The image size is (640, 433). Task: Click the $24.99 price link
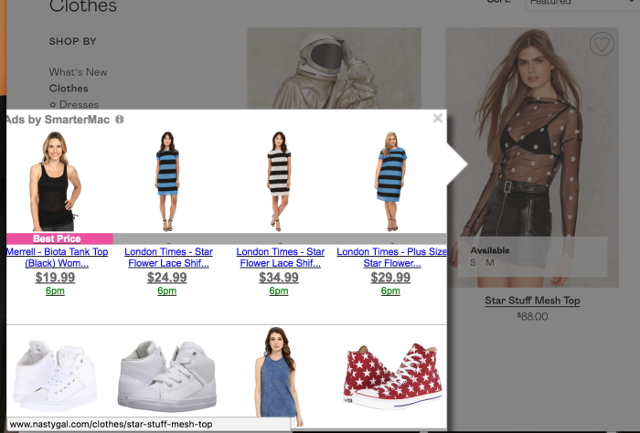tap(167, 278)
